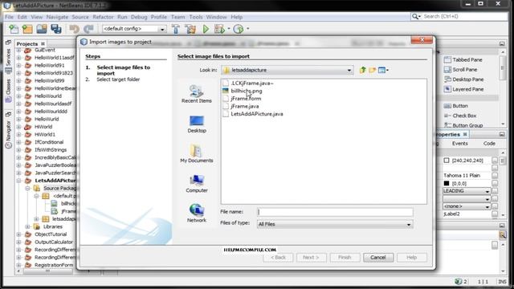Close the Import images dialog
This screenshot has height=289, width=514.
[x=422, y=40]
